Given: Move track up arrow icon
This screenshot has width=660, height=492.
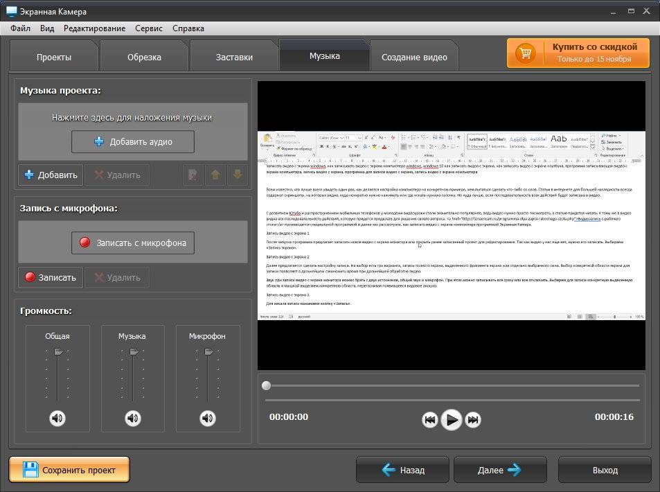Looking at the screenshot, I should point(215,175).
